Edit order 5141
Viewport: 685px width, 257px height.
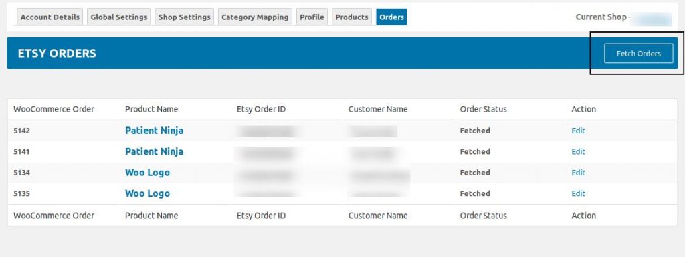tap(578, 151)
